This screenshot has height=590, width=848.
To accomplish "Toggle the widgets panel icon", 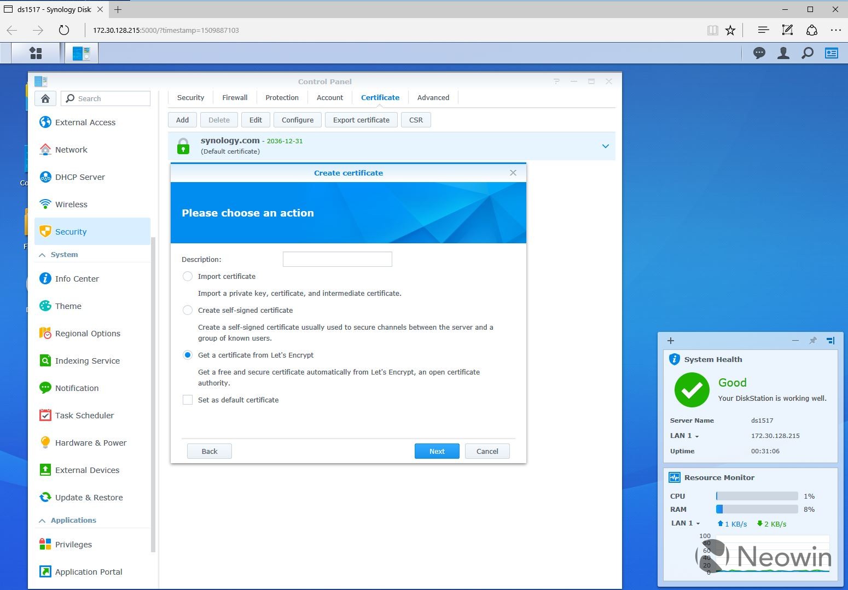I will coord(832,53).
